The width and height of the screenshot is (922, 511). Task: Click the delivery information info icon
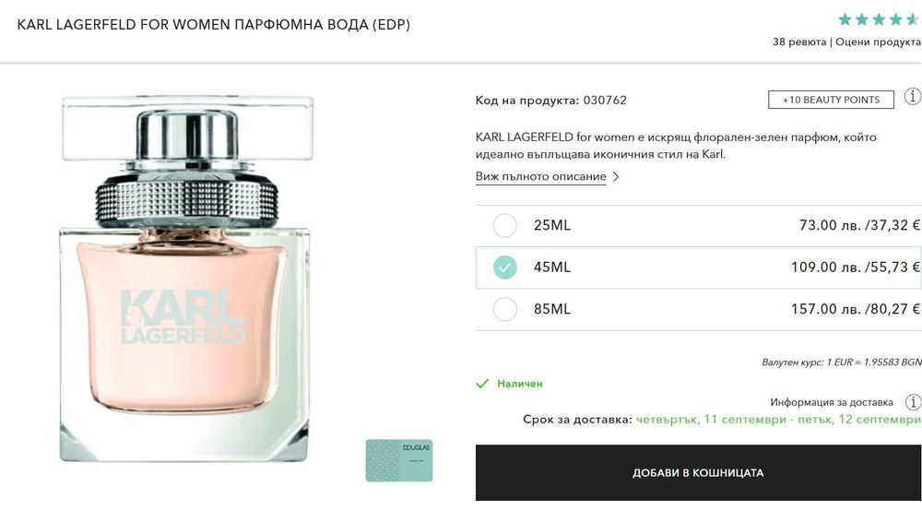pos(912,402)
